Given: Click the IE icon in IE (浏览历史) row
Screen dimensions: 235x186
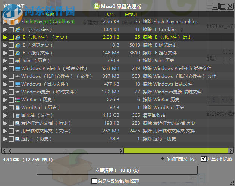Looking at the screenshot, I should click(x=18, y=45).
